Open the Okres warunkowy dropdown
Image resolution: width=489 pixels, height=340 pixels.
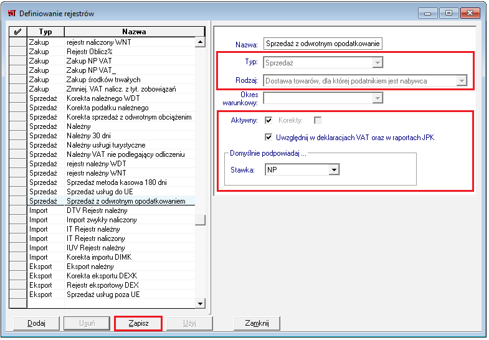click(x=377, y=98)
